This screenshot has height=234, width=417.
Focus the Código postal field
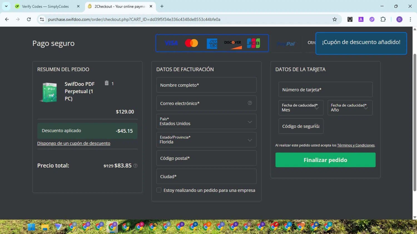tap(206, 158)
